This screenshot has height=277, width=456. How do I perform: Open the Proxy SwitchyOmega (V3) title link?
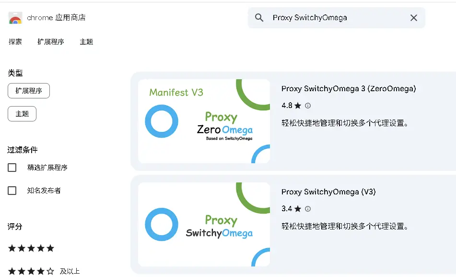tap(328, 192)
